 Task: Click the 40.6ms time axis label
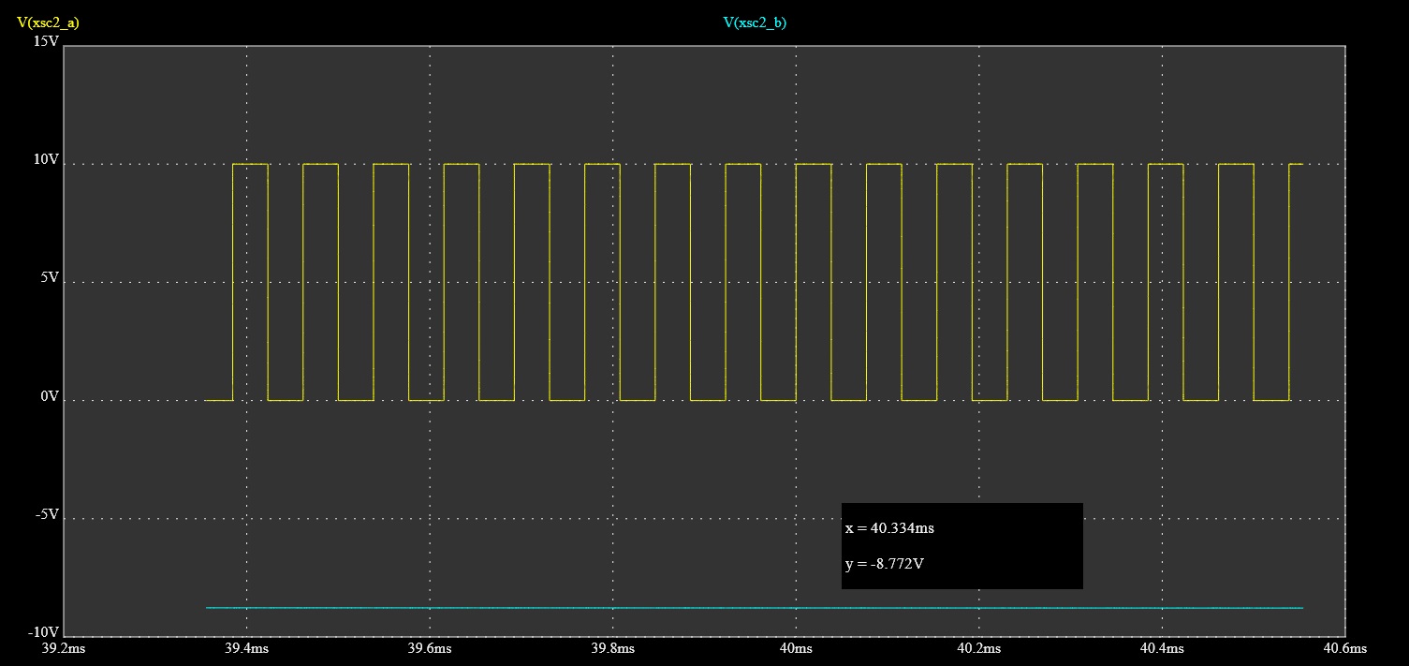point(1344,648)
